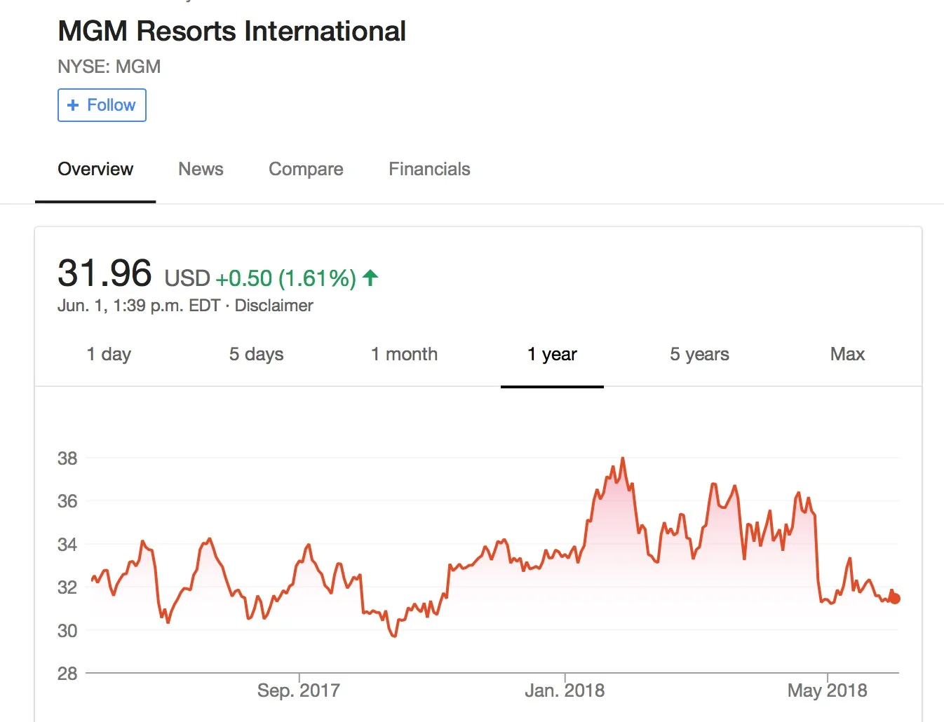944x722 pixels.
Task: Click the red current price dot on chart
Action: pos(894,599)
